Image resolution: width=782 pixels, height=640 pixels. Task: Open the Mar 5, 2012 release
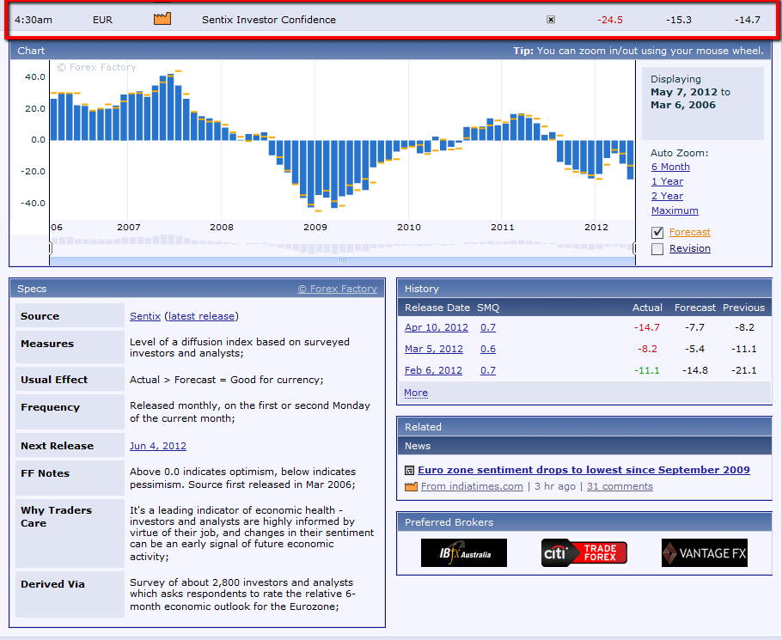click(x=434, y=349)
